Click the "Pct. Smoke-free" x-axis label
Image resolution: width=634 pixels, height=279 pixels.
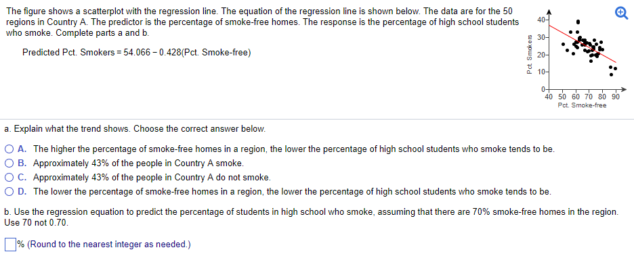click(582, 105)
